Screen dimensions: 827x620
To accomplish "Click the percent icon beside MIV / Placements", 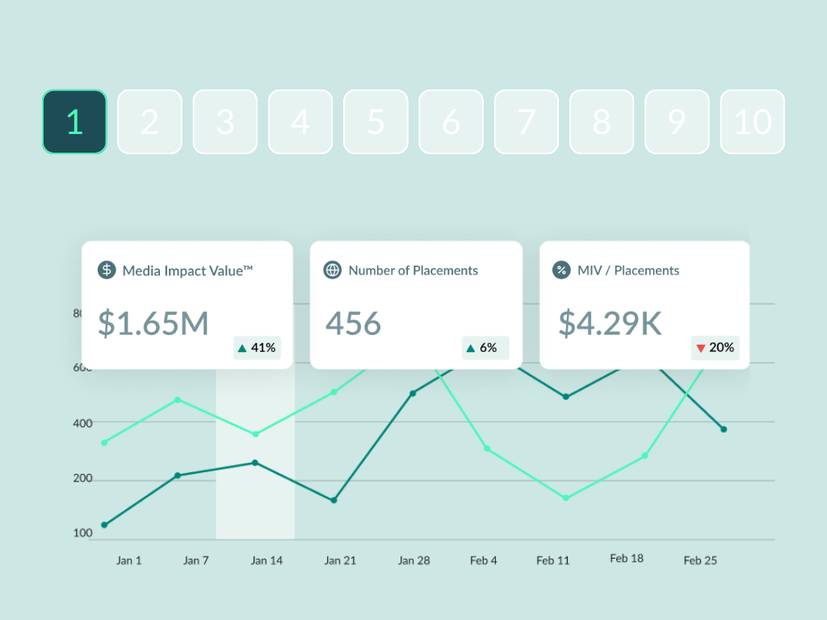I will coord(561,270).
